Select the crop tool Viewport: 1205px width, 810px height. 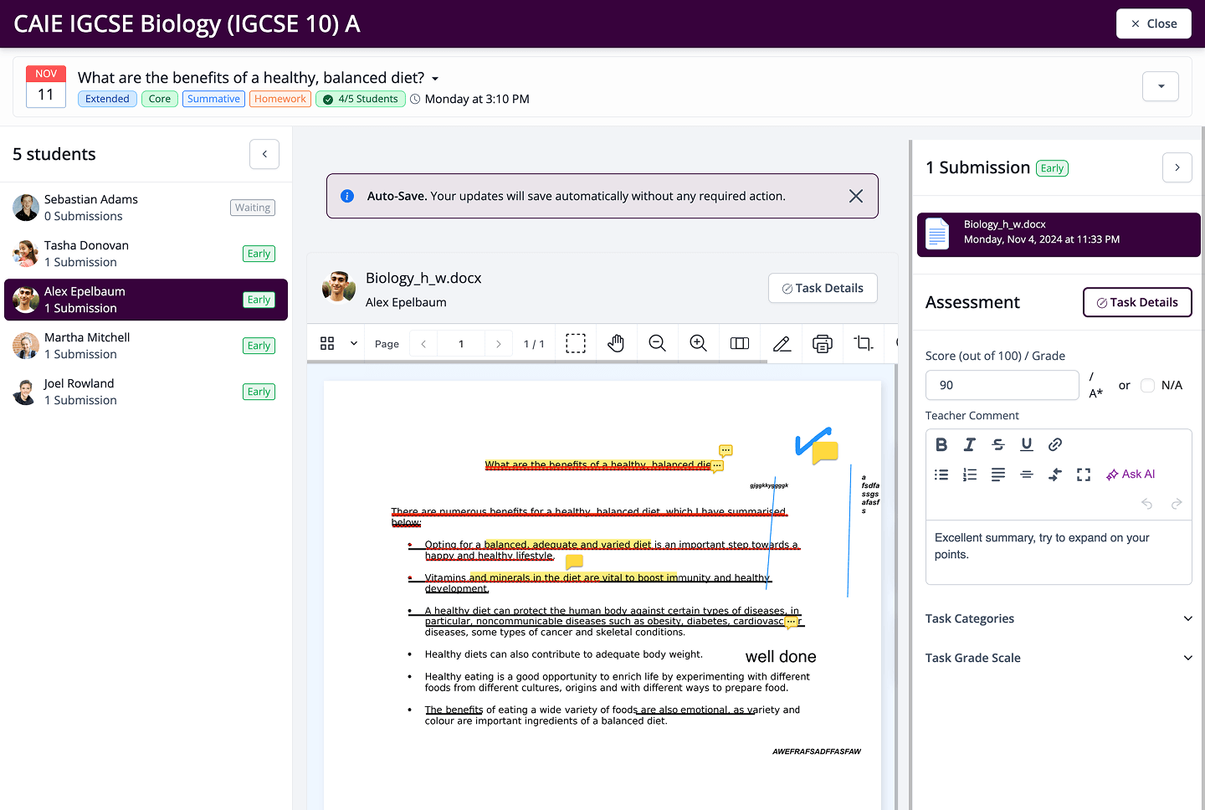864,344
